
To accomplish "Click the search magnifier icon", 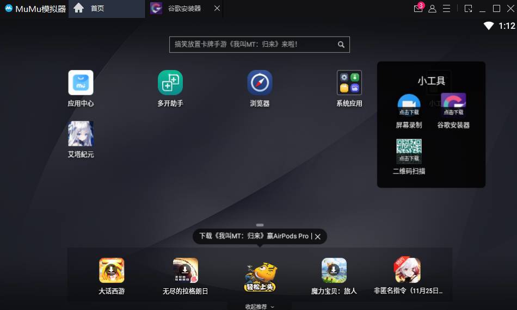I will point(341,45).
